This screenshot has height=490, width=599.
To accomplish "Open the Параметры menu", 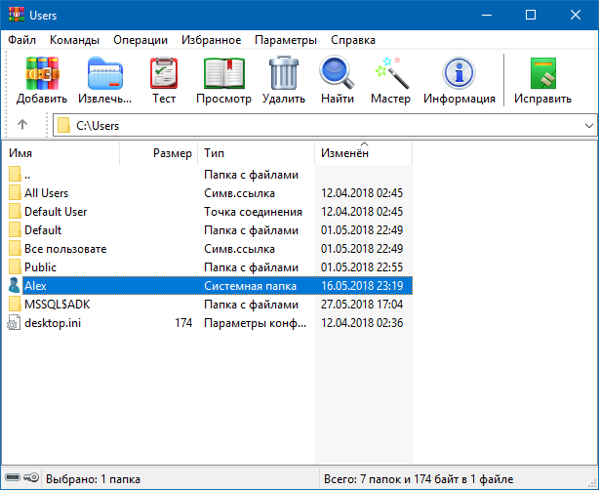I will click(x=286, y=40).
